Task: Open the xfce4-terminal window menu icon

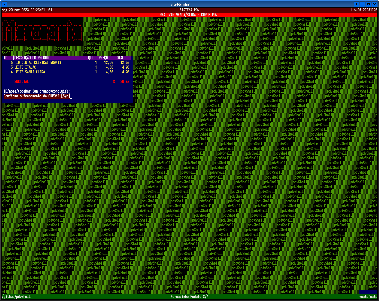Action: (4, 4)
